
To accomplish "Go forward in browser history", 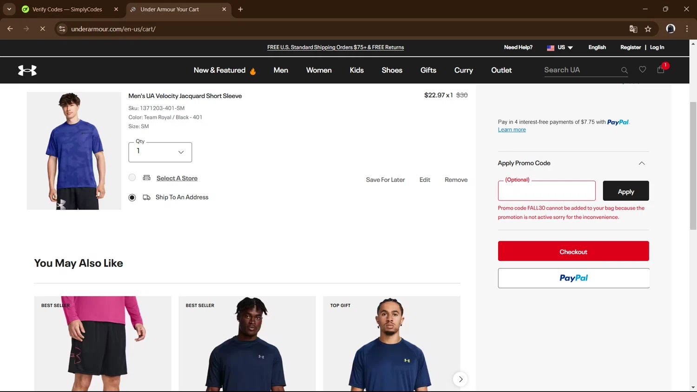I will 26,29.
